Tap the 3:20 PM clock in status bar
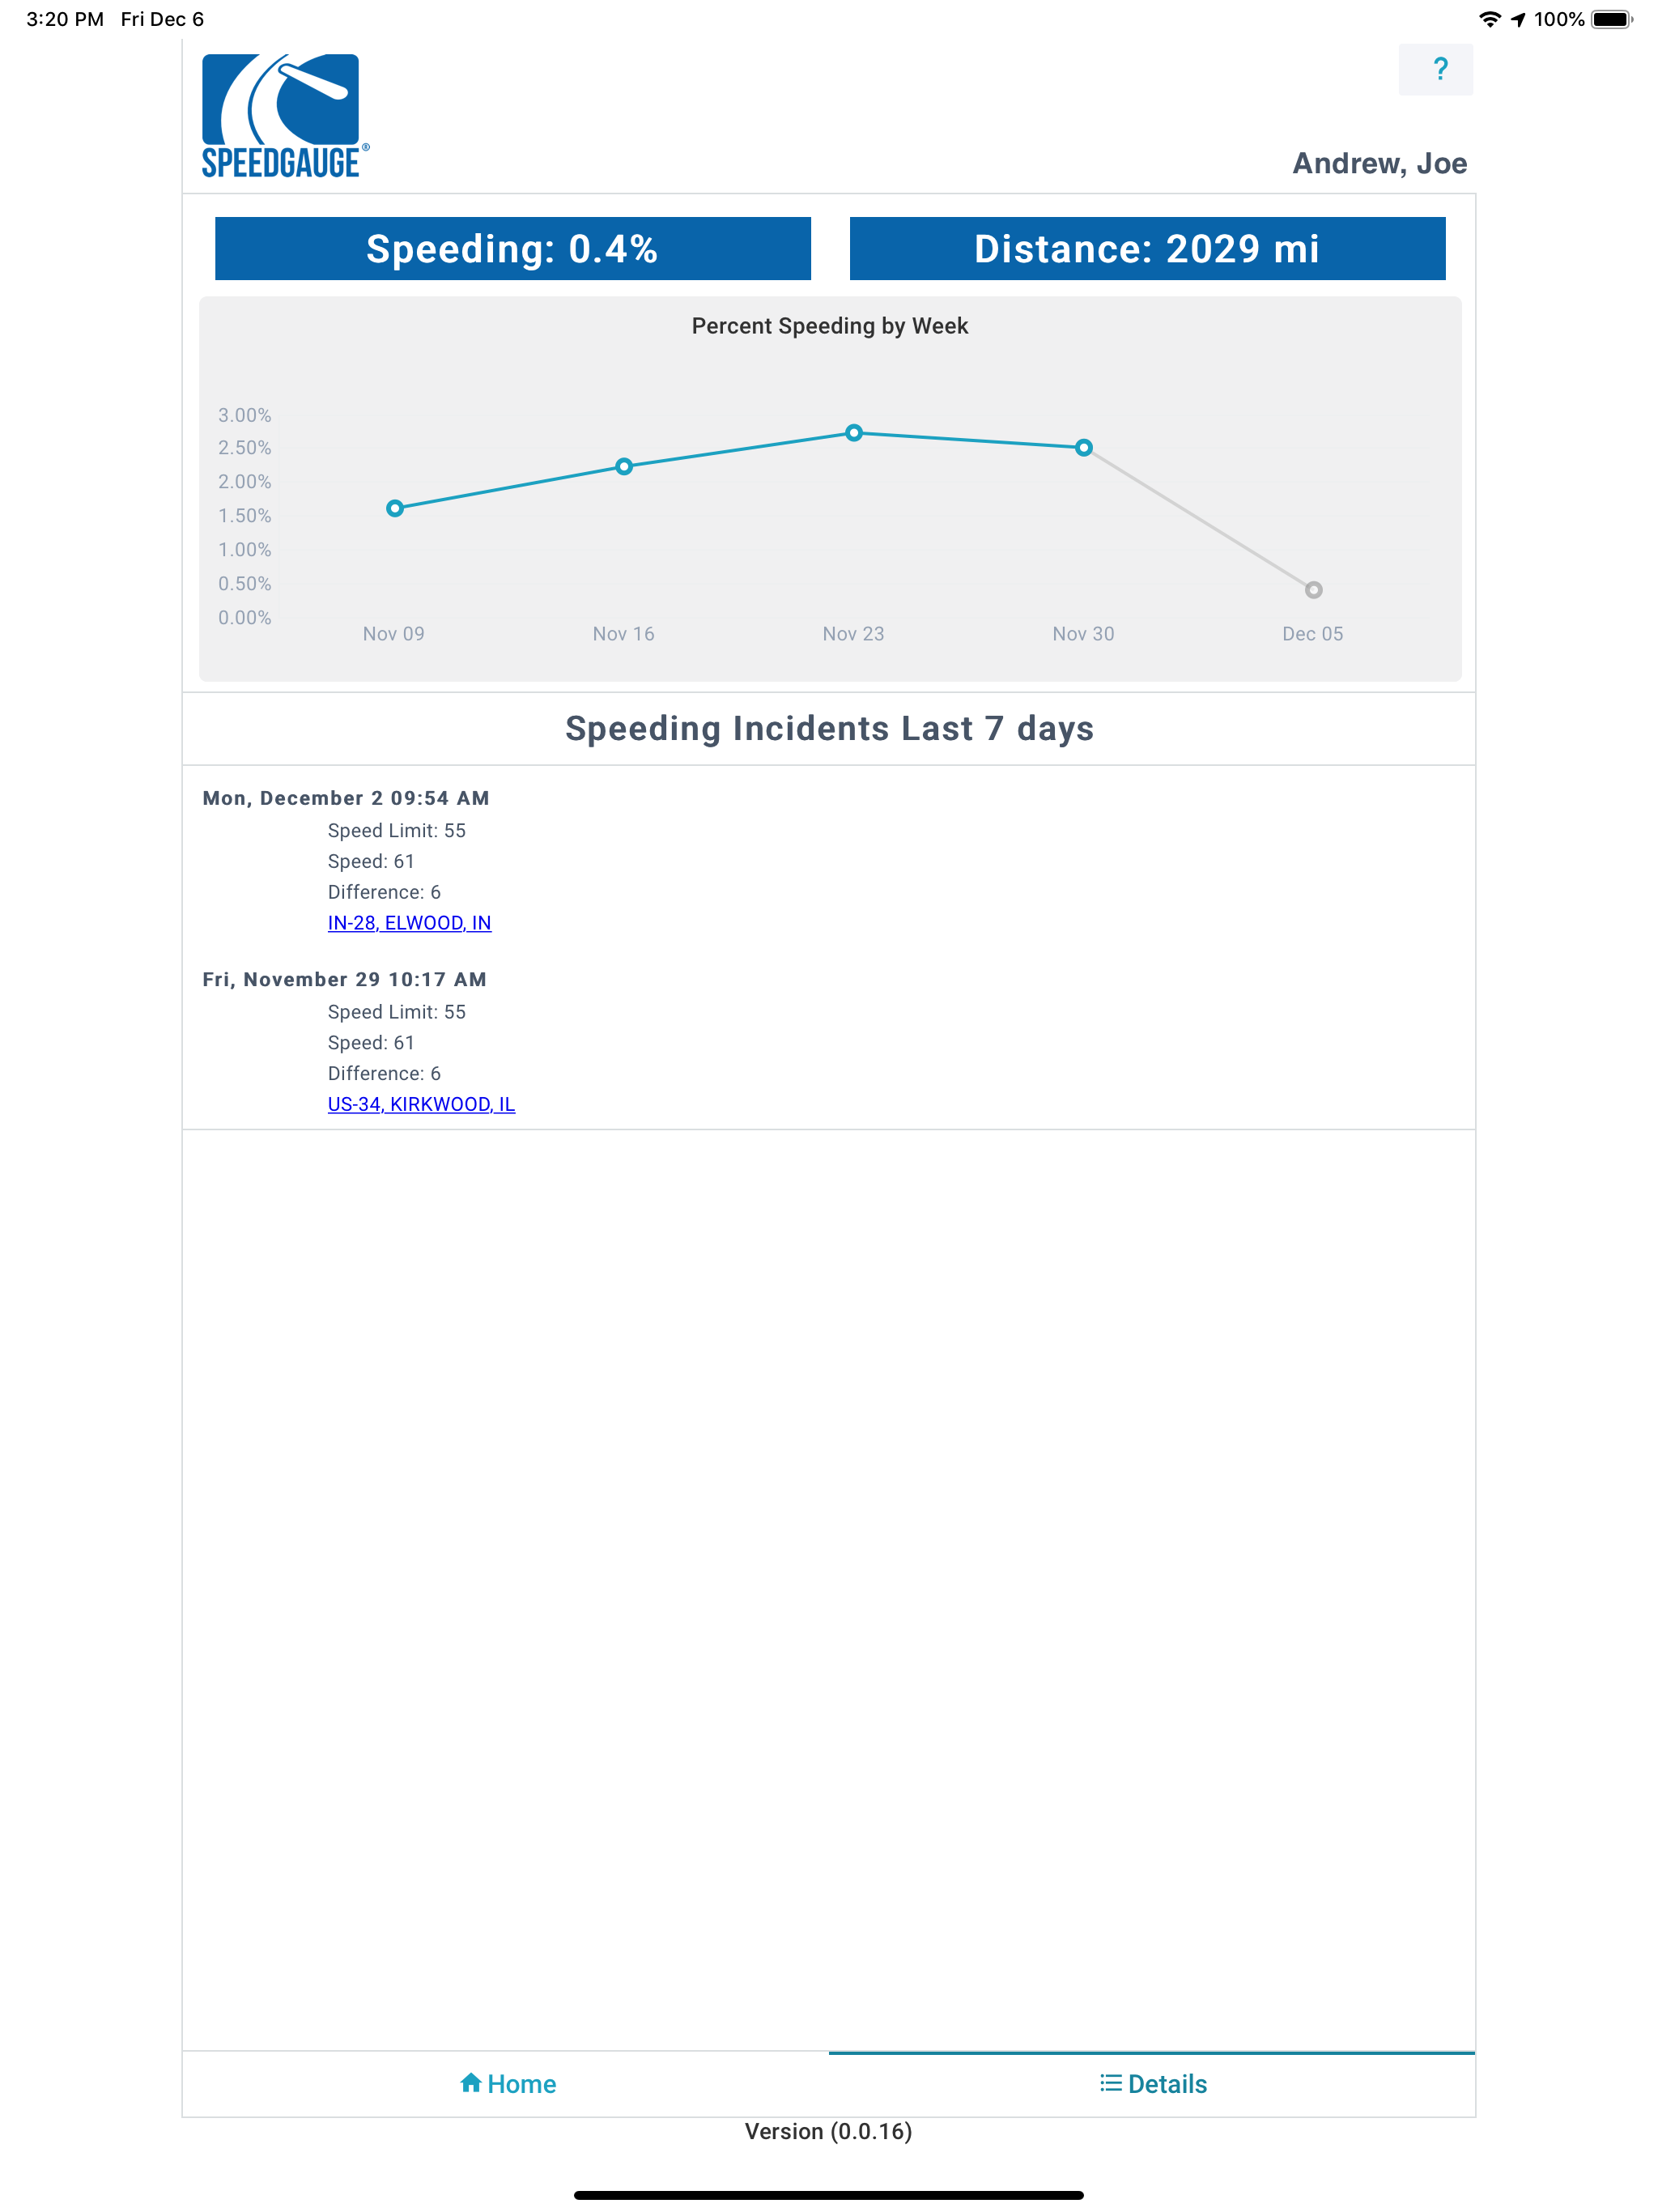 (65, 19)
